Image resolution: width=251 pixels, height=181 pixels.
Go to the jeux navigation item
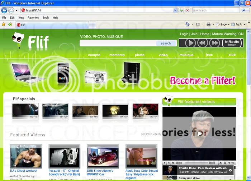point(209,55)
